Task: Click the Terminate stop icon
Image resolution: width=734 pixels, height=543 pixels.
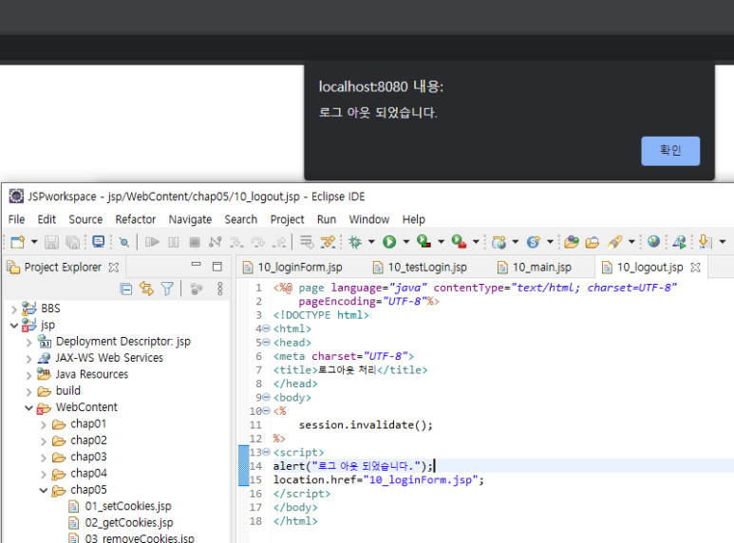Action: coord(195,242)
